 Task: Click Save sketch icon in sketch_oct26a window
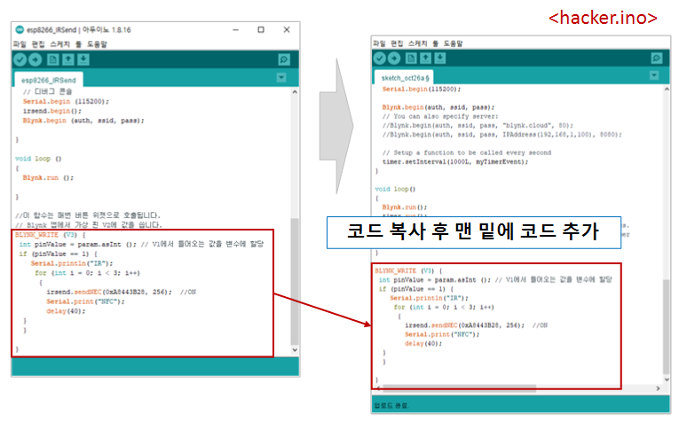(440, 58)
